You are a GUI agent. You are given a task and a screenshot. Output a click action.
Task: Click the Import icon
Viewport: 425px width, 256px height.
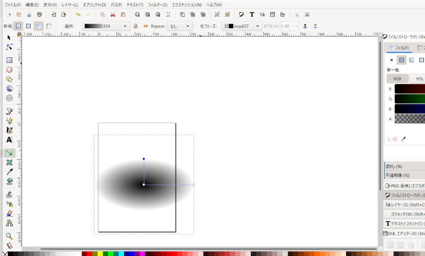point(53,15)
